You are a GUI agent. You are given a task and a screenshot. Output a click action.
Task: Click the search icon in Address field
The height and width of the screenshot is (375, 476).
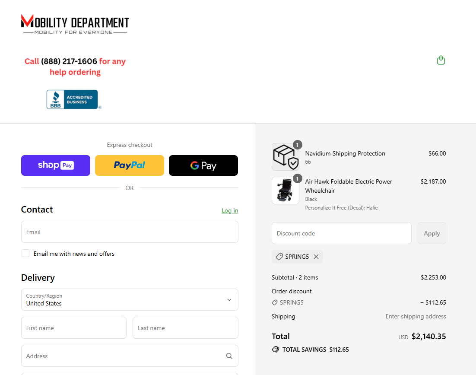tap(229, 356)
